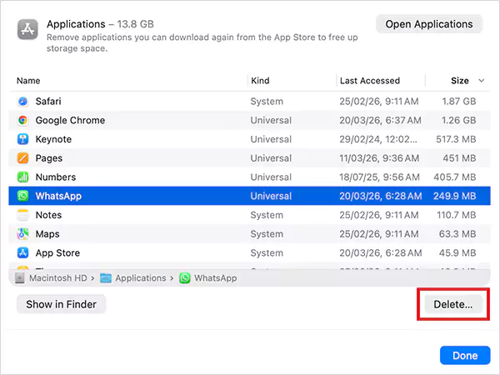Viewport: 500px width, 375px height.
Task: Click the 110.7 MB size value
Action: 457,215
